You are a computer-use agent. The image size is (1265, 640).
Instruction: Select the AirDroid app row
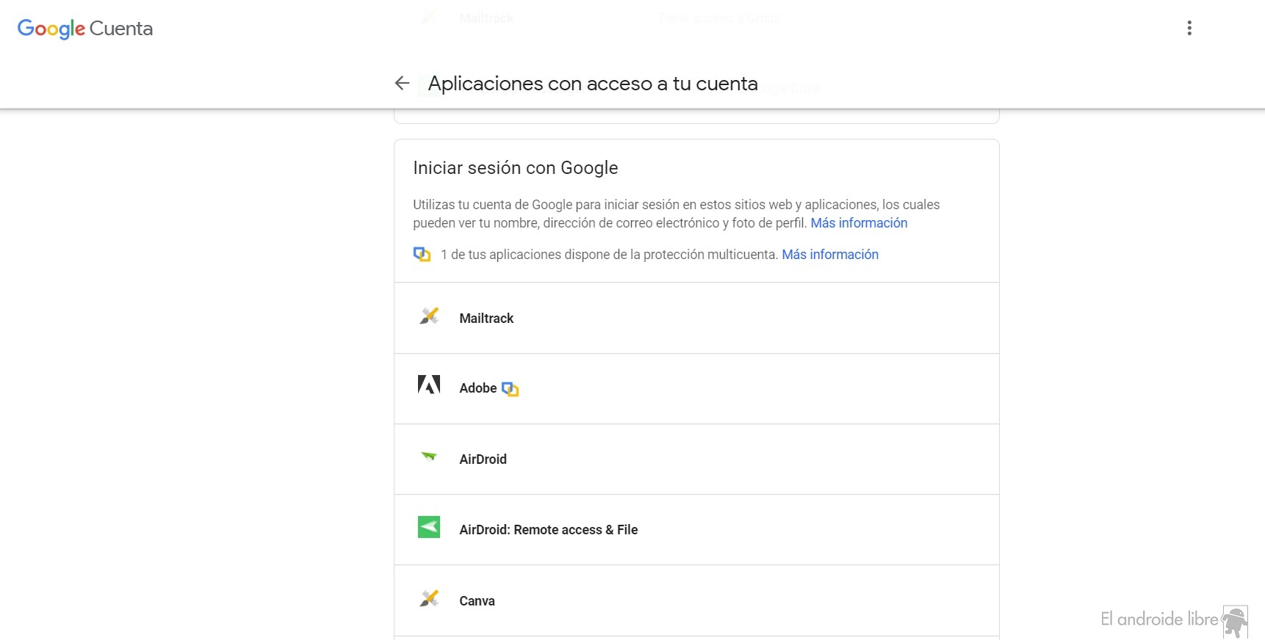tap(696, 459)
